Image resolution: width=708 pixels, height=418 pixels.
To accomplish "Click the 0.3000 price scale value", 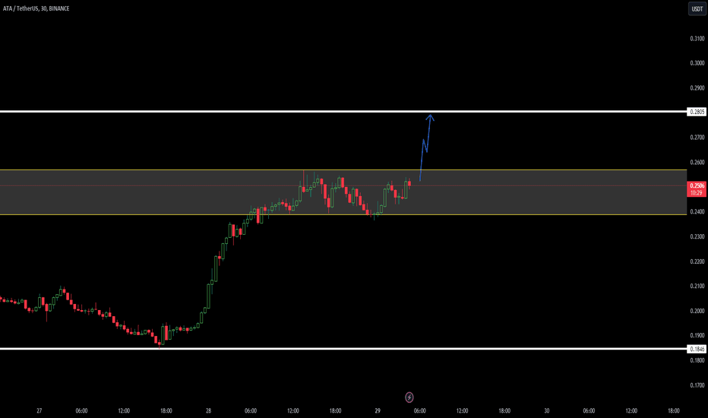I will [x=697, y=63].
